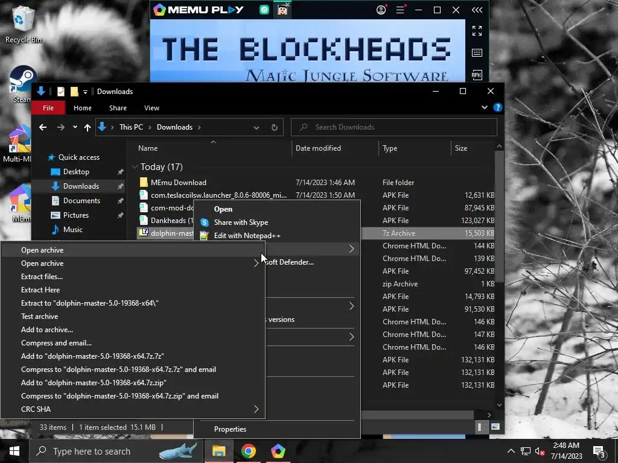Choose Properties in the context menu

pyautogui.click(x=230, y=429)
